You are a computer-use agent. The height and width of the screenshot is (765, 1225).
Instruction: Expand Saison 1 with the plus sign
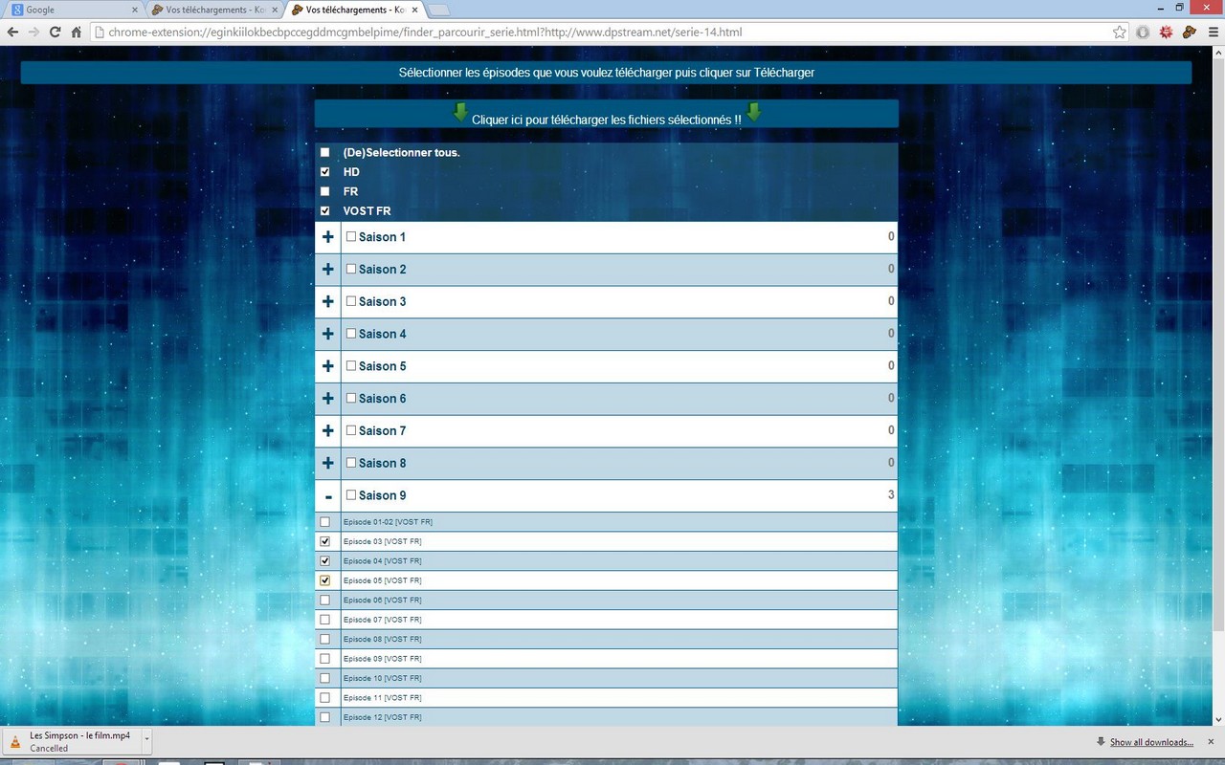(328, 237)
